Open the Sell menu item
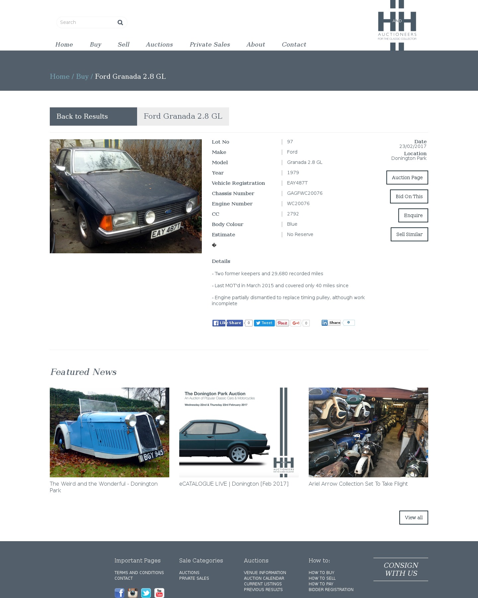This screenshot has height=598, width=478. pyautogui.click(x=123, y=45)
